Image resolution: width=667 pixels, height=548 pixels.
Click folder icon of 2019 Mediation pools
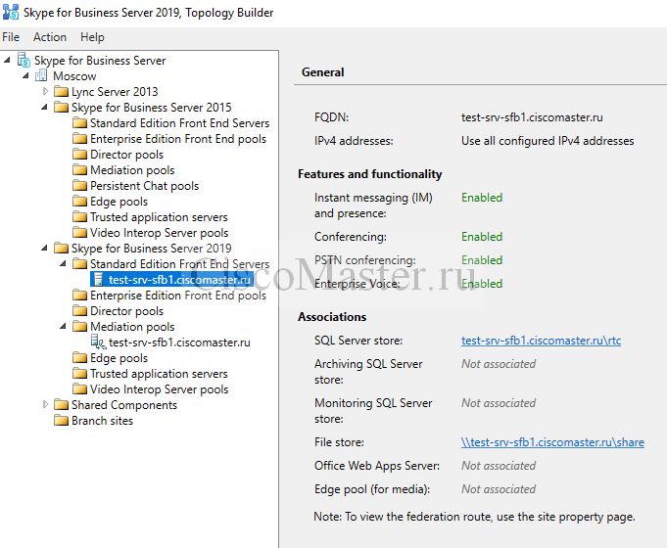79,326
